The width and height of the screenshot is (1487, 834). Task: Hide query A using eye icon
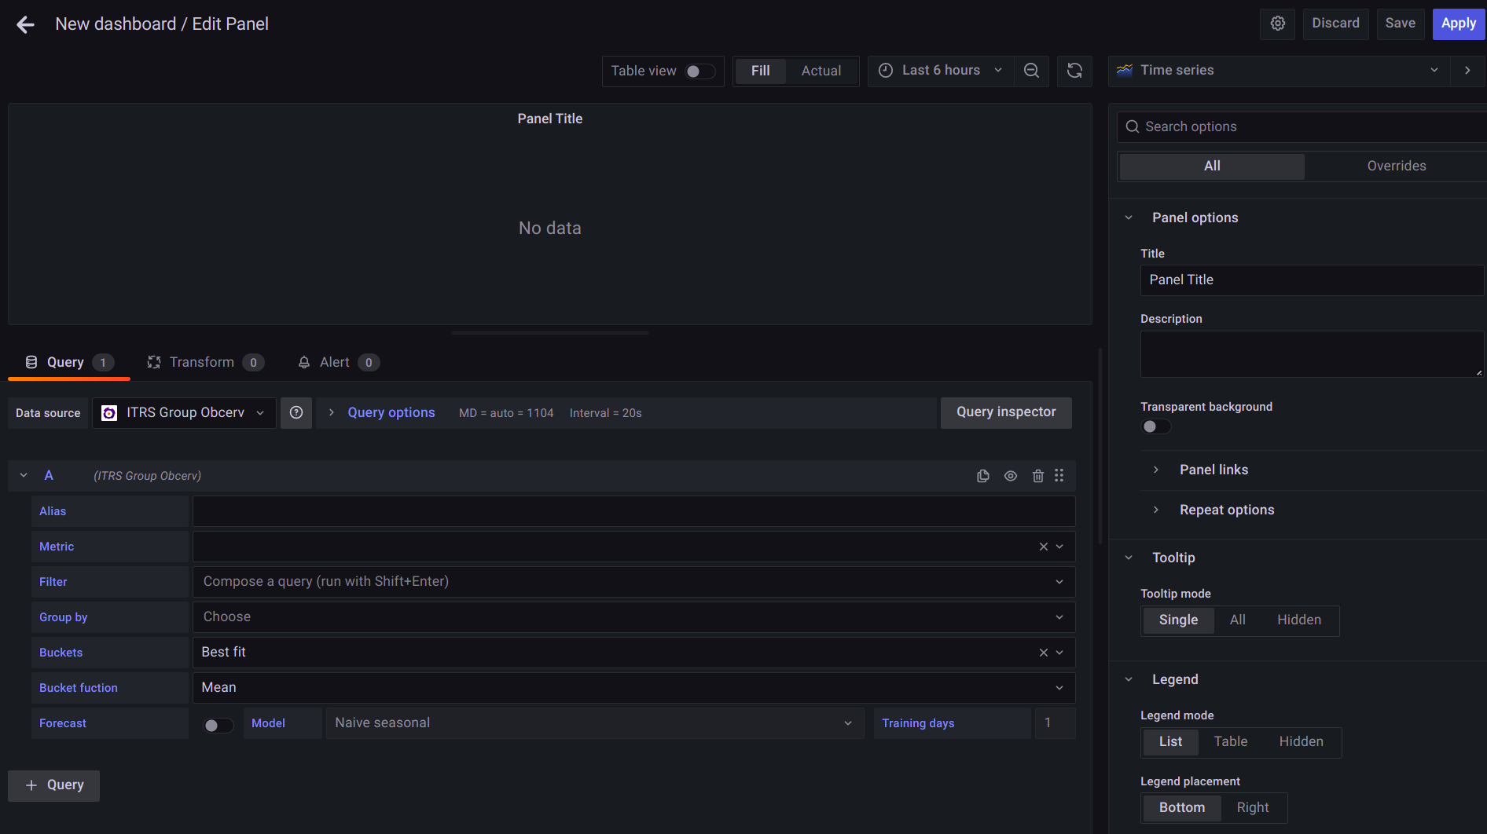pyautogui.click(x=1011, y=476)
